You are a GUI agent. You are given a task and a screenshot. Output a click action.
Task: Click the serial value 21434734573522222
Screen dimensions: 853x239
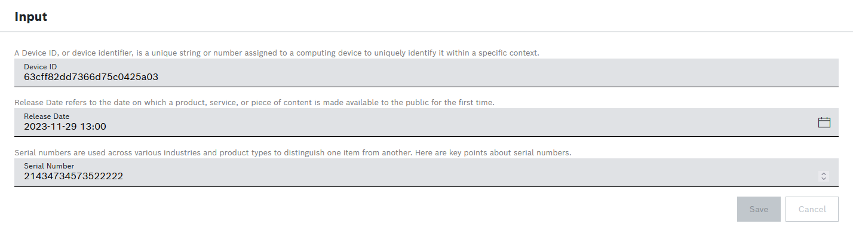73,176
